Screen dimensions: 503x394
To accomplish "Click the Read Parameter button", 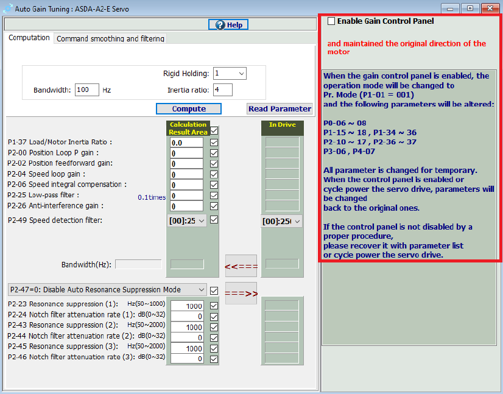I will point(280,109).
